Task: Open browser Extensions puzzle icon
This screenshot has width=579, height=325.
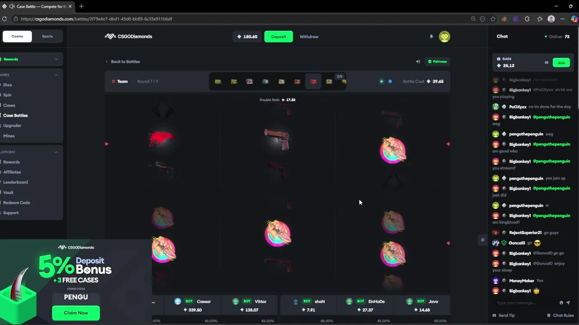Action: 527,19
